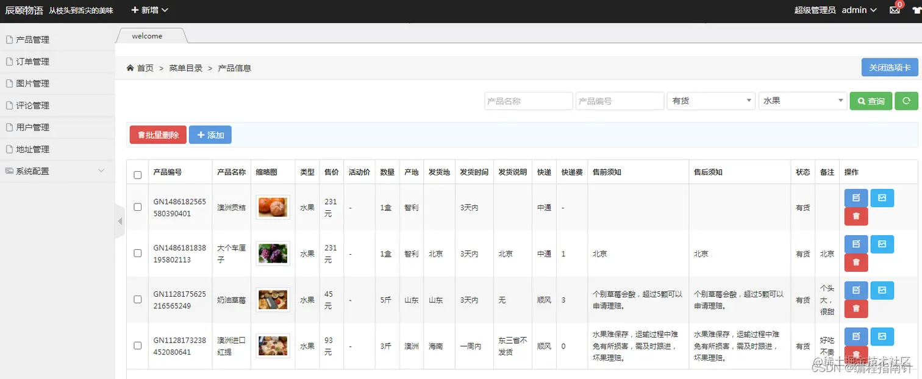Image resolution: width=922 pixels, height=379 pixels.
Task: Edit the 奶油草莓 product row
Action: (x=856, y=291)
